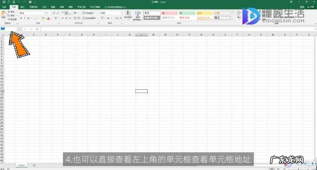This screenshot has height=170, width=317.
Task: Apply the fill color bucket
Action: [x=43, y=18]
